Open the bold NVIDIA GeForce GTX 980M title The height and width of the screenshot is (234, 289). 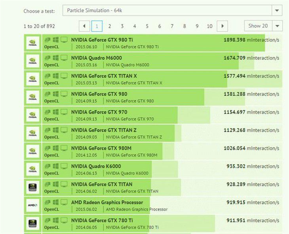point(101,148)
